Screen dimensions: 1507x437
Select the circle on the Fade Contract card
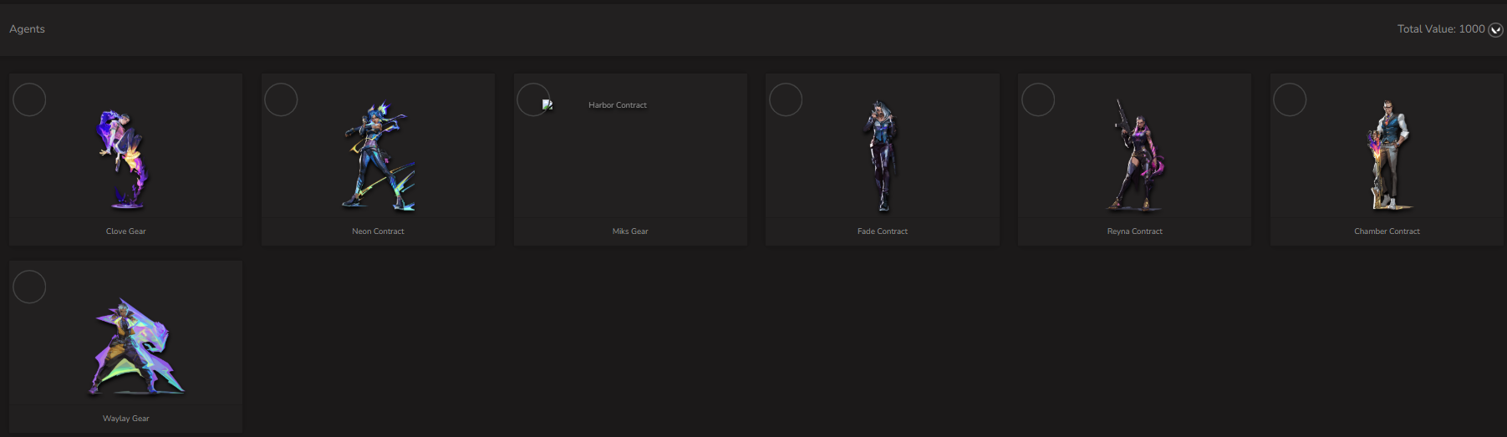[x=786, y=100]
